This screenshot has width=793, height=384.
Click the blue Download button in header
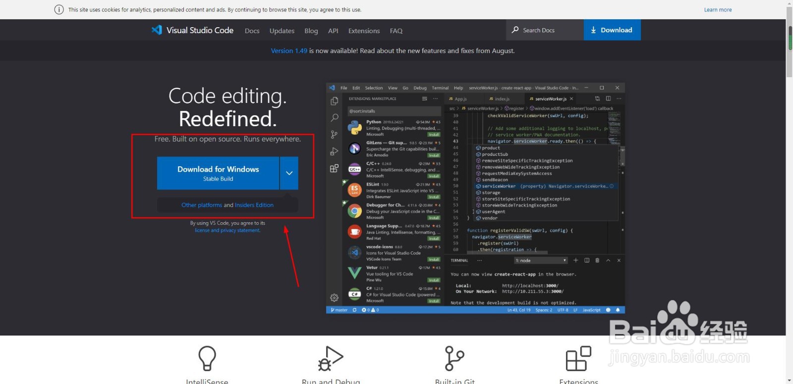click(x=612, y=30)
